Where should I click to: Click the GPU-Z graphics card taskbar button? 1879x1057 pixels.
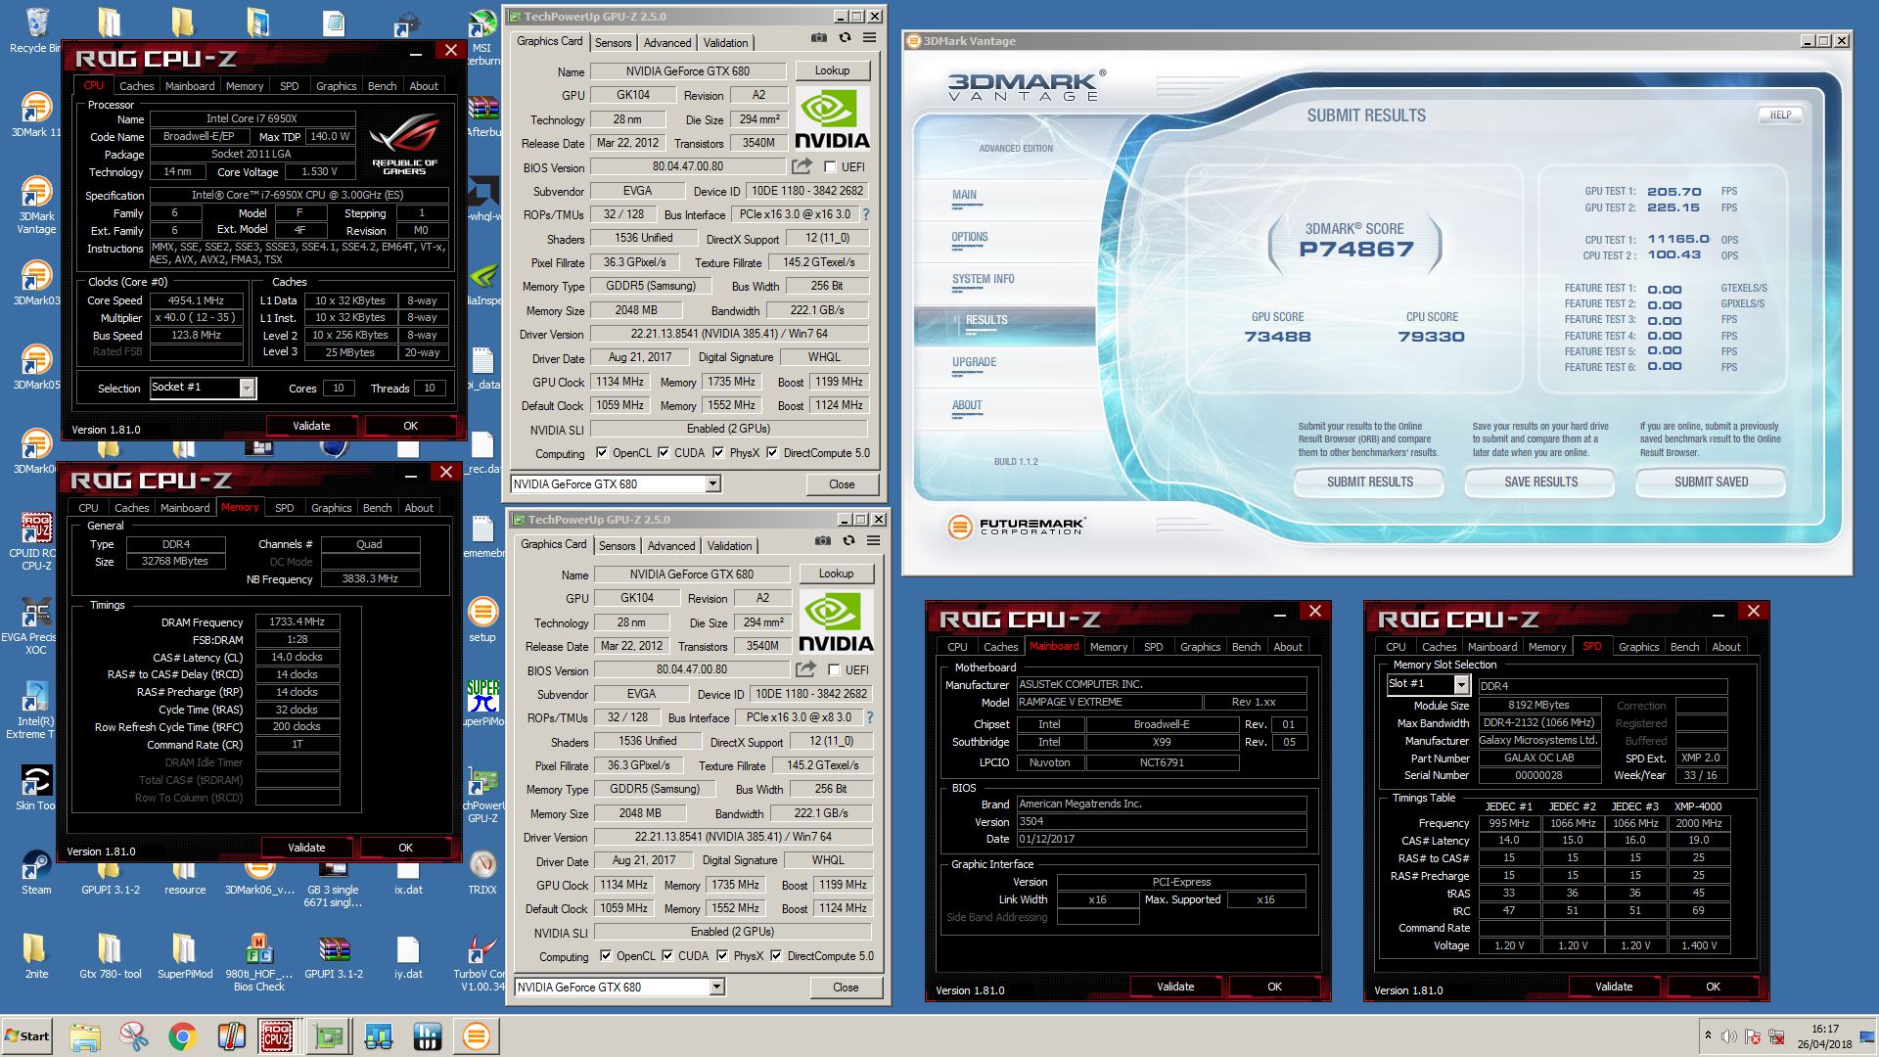(329, 1036)
